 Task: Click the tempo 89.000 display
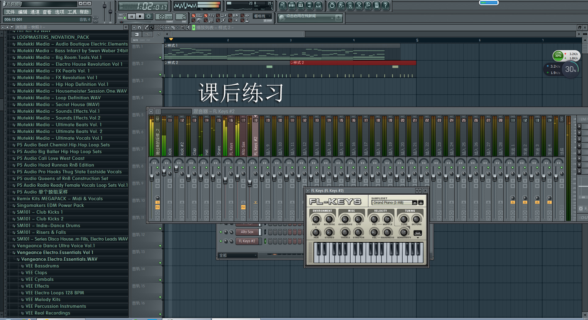[x=164, y=17]
